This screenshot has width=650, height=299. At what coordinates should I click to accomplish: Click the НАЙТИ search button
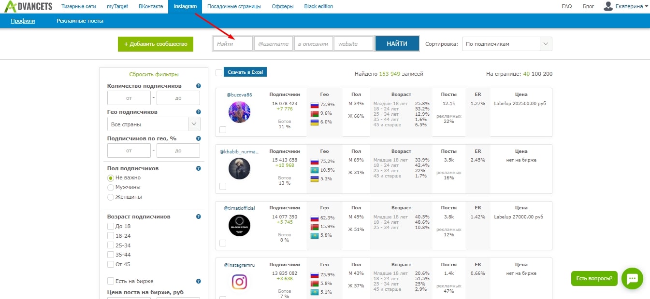coord(397,43)
